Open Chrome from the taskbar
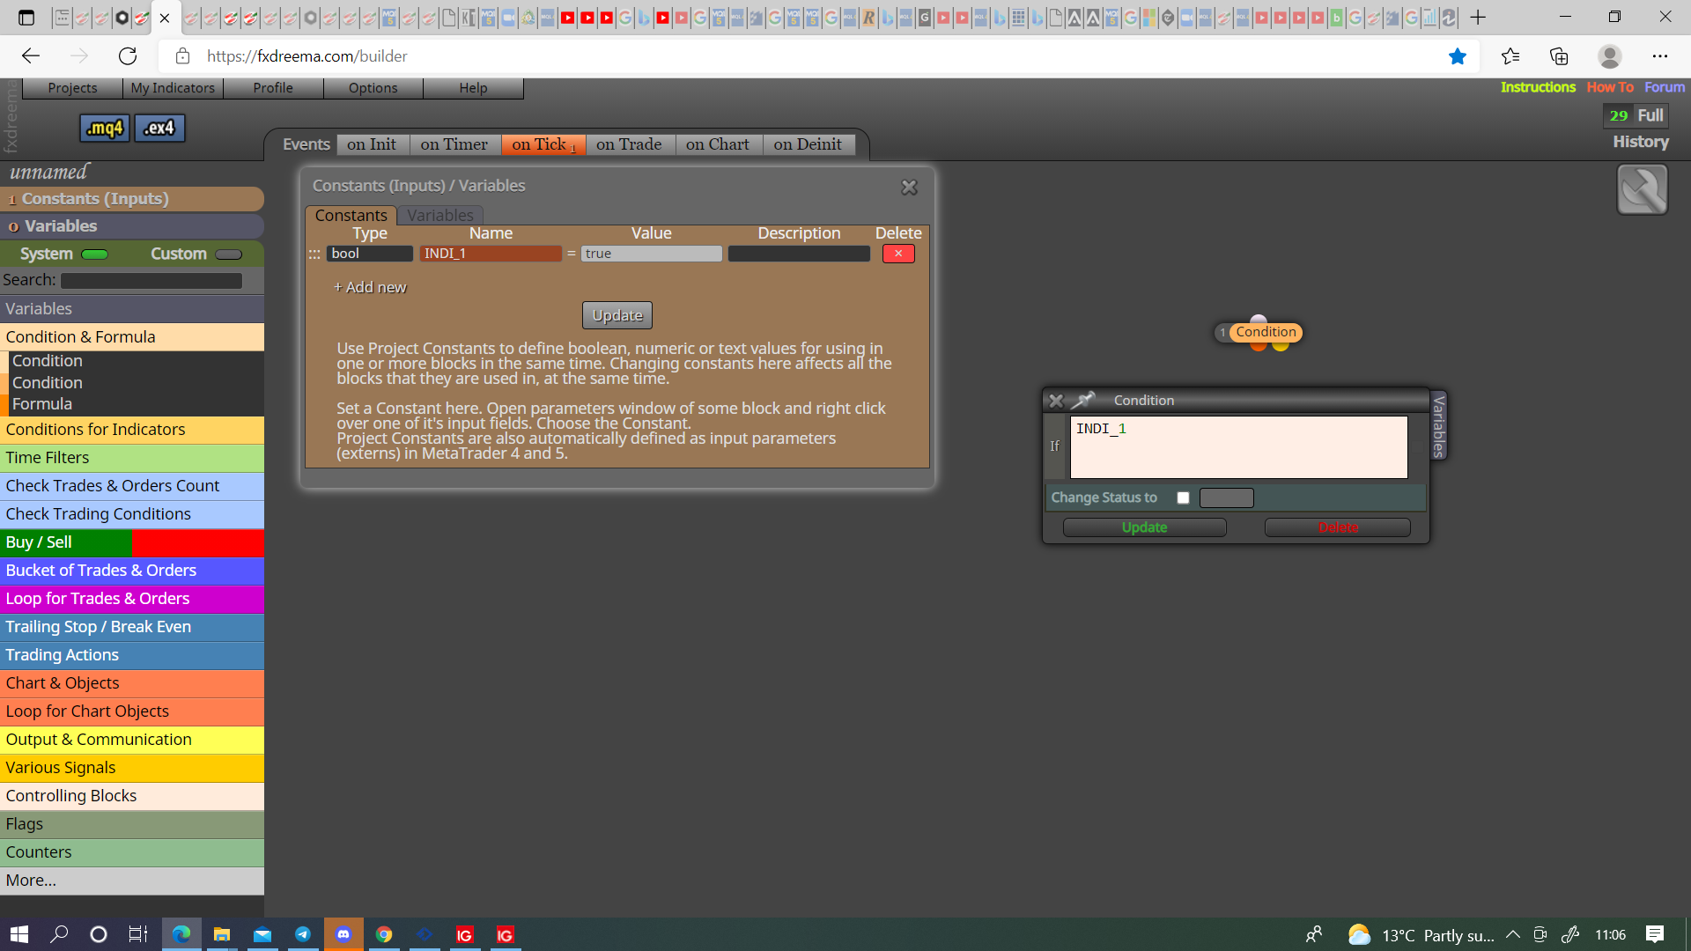 (x=384, y=934)
